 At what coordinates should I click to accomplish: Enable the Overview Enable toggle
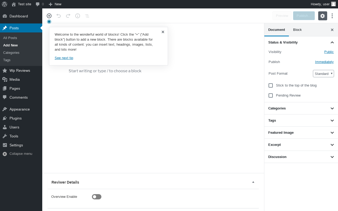pyautogui.click(x=97, y=197)
